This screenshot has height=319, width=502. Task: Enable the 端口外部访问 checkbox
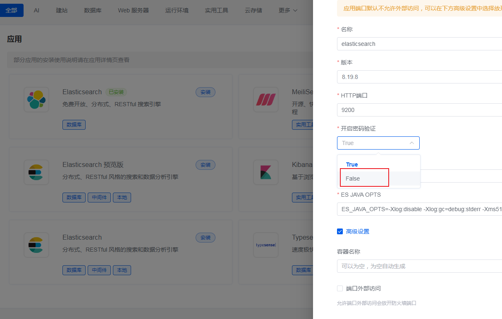(x=340, y=288)
